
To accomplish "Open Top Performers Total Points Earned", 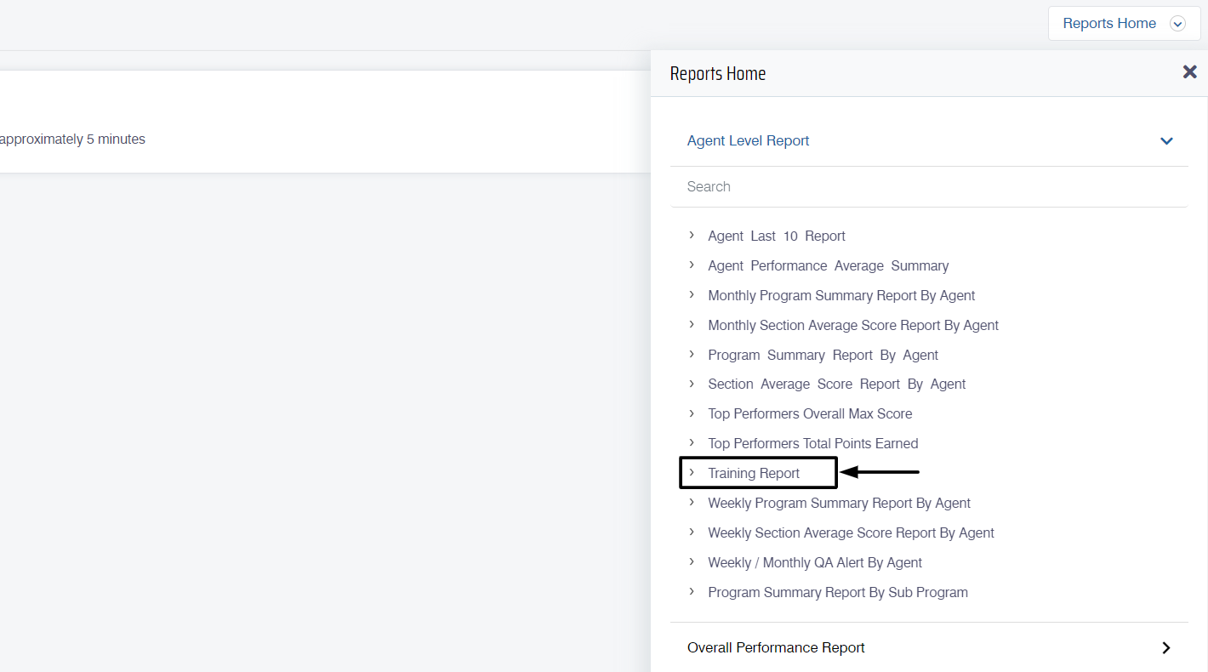I will [x=812, y=444].
